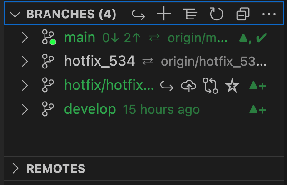This screenshot has height=185, width=287.
Task: Select the main branch label
Action: pos(79,38)
